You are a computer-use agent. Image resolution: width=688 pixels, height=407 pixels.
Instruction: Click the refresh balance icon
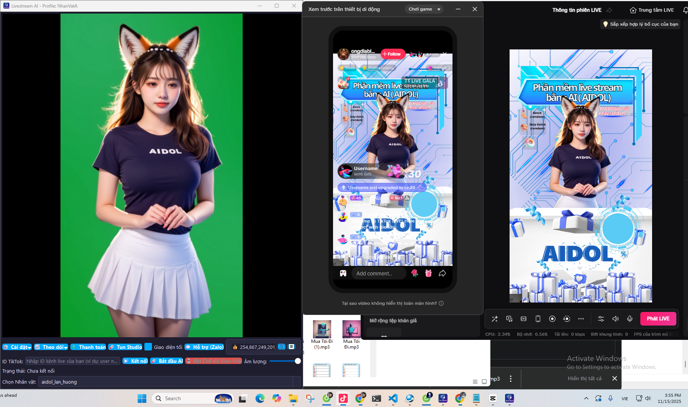282,347
